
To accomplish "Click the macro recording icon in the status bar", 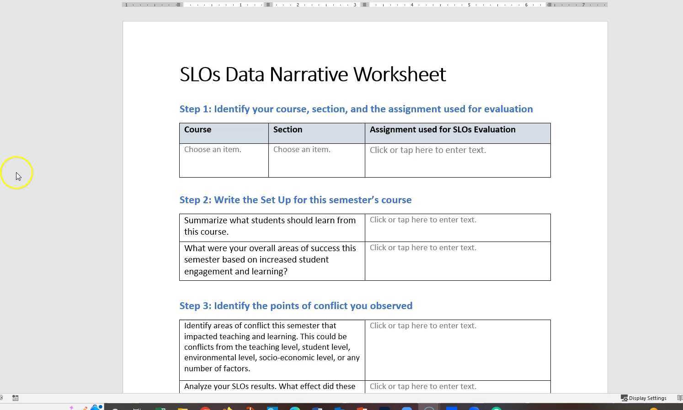I will tap(15, 398).
